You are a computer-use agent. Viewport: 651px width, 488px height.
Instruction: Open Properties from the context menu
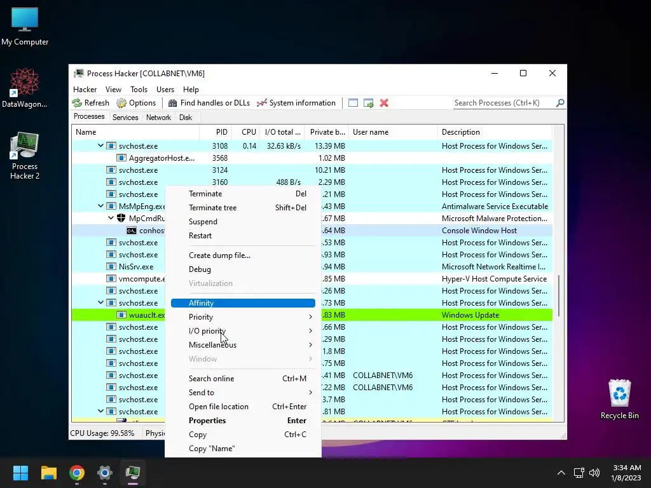tap(243, 421)
